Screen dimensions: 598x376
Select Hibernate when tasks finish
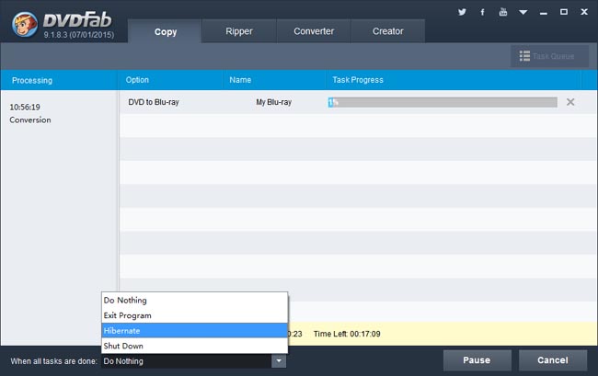click(x=194, y=331)
